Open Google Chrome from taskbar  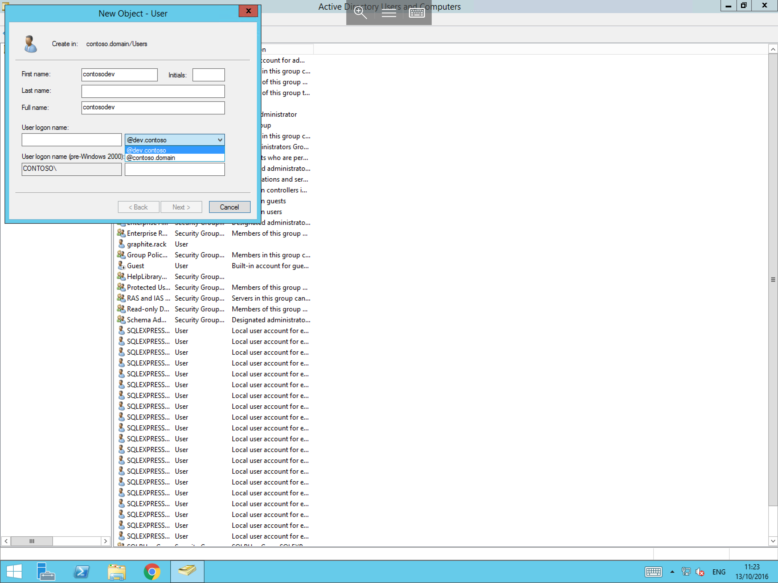(x=152, y=571)
